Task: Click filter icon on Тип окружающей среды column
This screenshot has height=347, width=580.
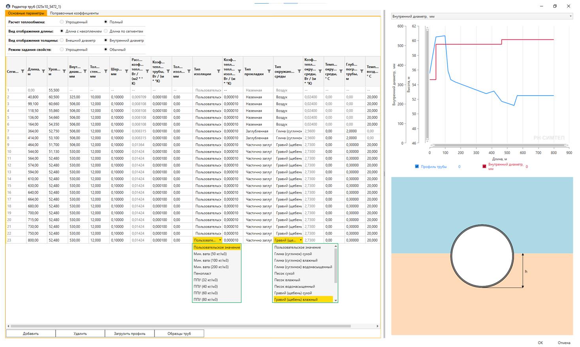Action: tap(299, 71)
